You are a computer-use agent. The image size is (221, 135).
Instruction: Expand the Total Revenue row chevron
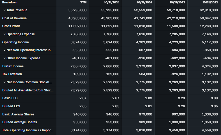(4, 10)
